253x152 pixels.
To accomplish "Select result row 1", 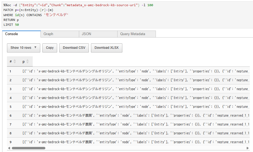I will point(128,71).
